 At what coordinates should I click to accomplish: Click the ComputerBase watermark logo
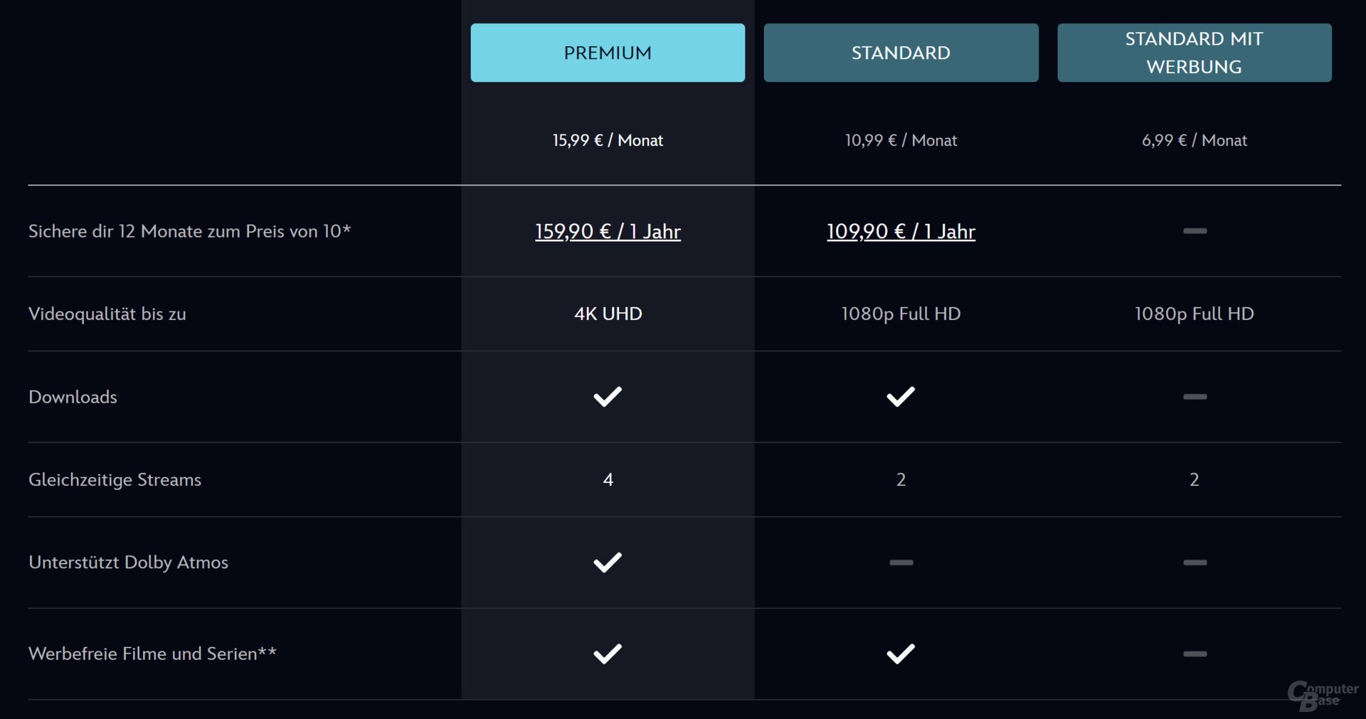tap(1322, 696)
